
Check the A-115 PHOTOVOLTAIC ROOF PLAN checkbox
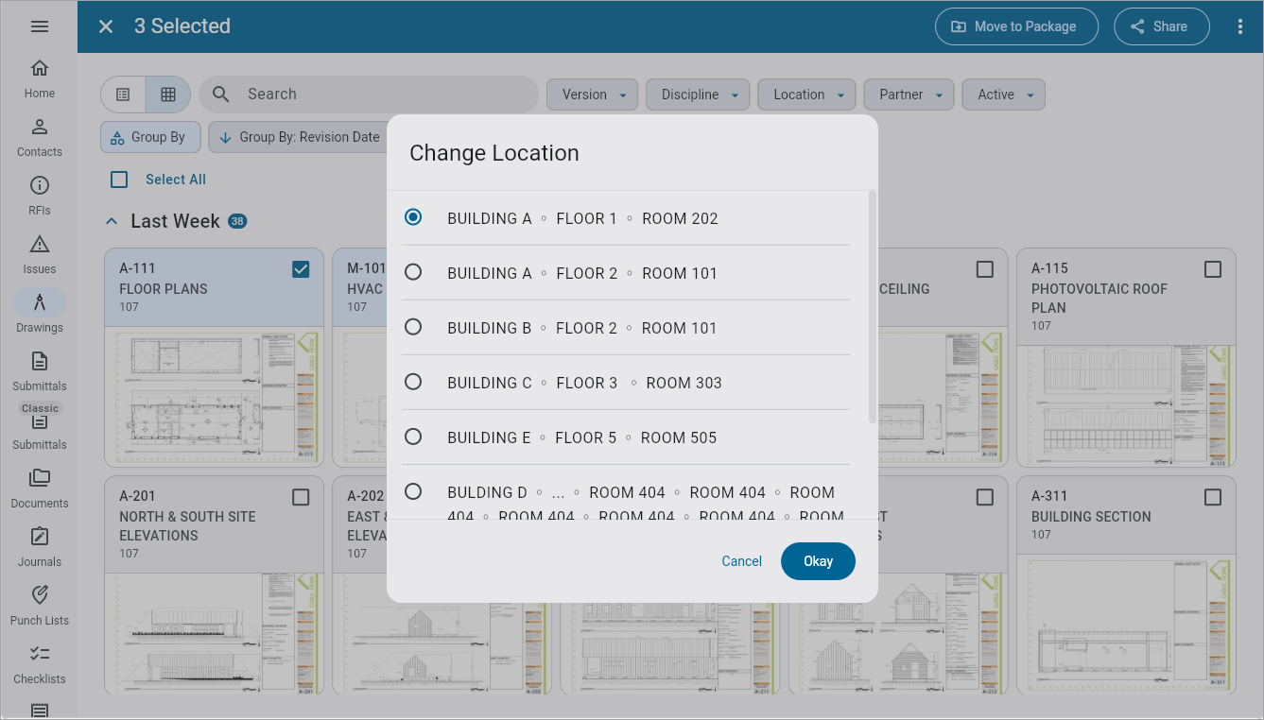1213,269
